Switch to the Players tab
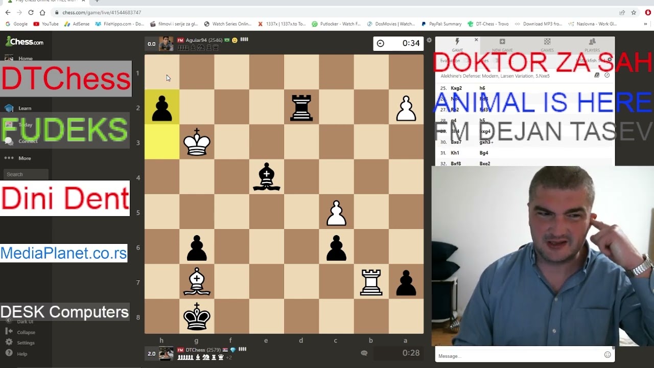This screenshot has height=368, width=654. pos(592,45)
